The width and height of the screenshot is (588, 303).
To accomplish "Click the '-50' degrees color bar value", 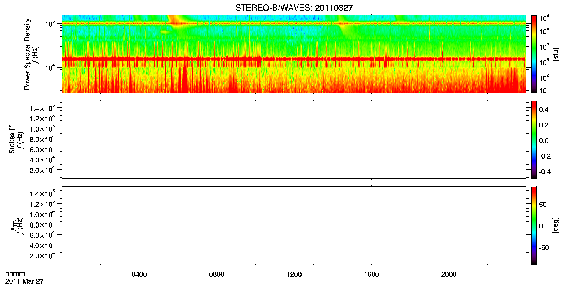I will tap(544, 248).
